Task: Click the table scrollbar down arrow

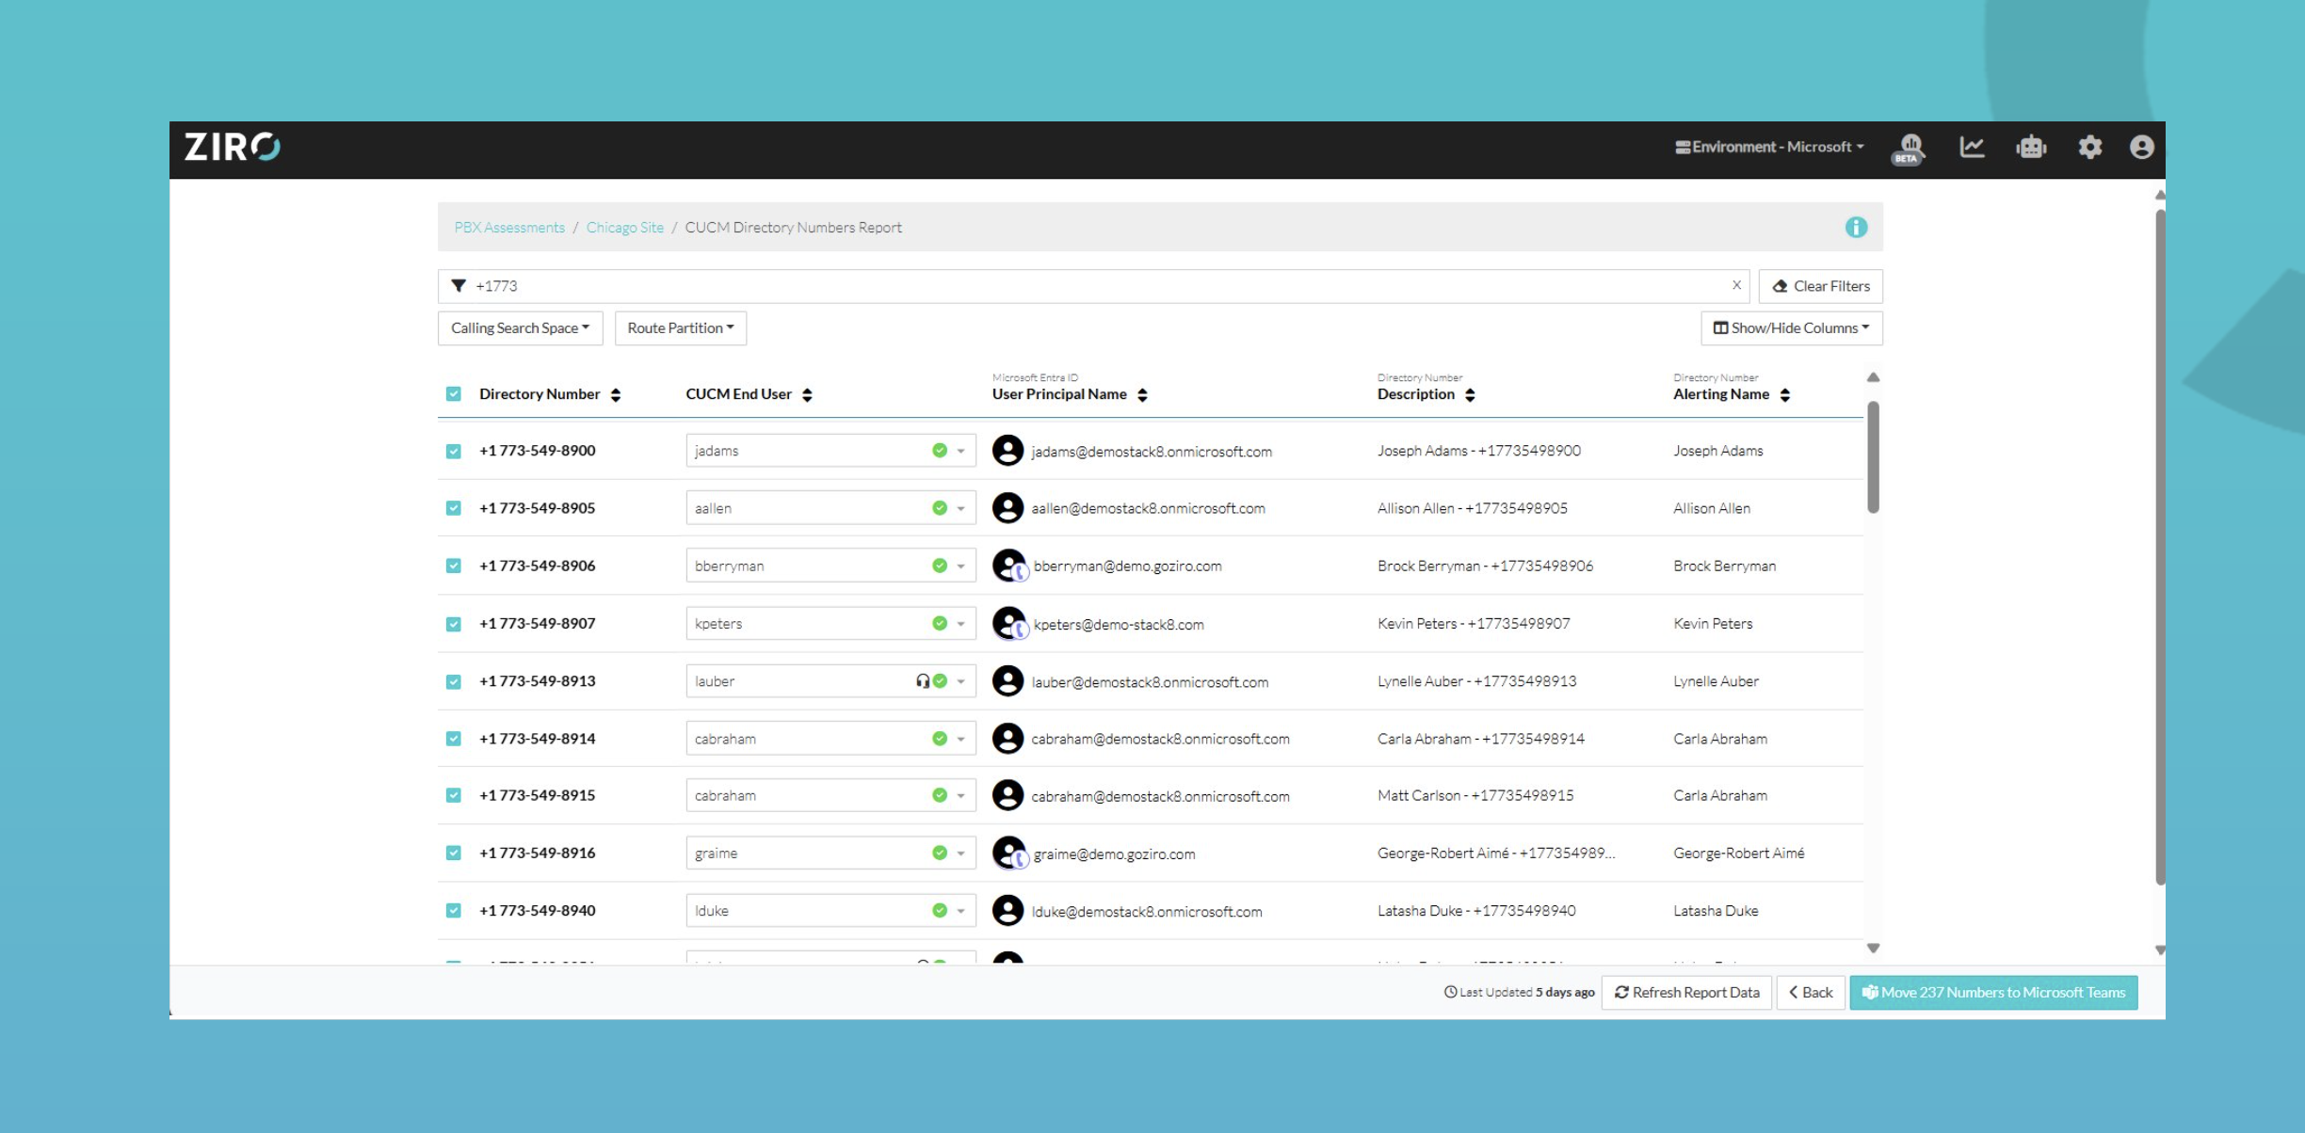Action: [x=1873, y=948]
